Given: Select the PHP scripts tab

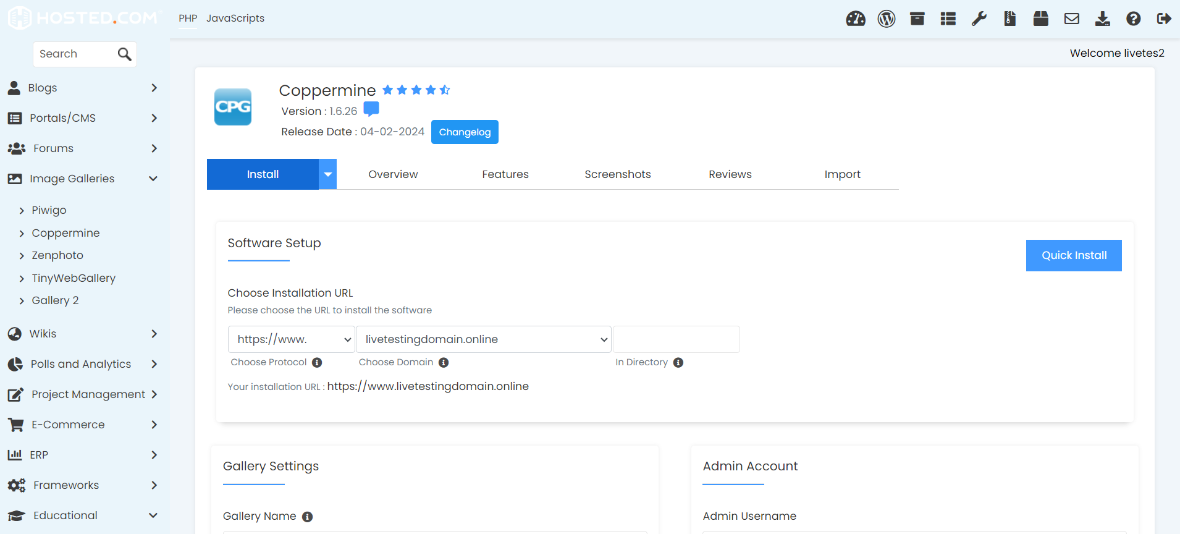Looking at the screenshot, I should [188, 19].
